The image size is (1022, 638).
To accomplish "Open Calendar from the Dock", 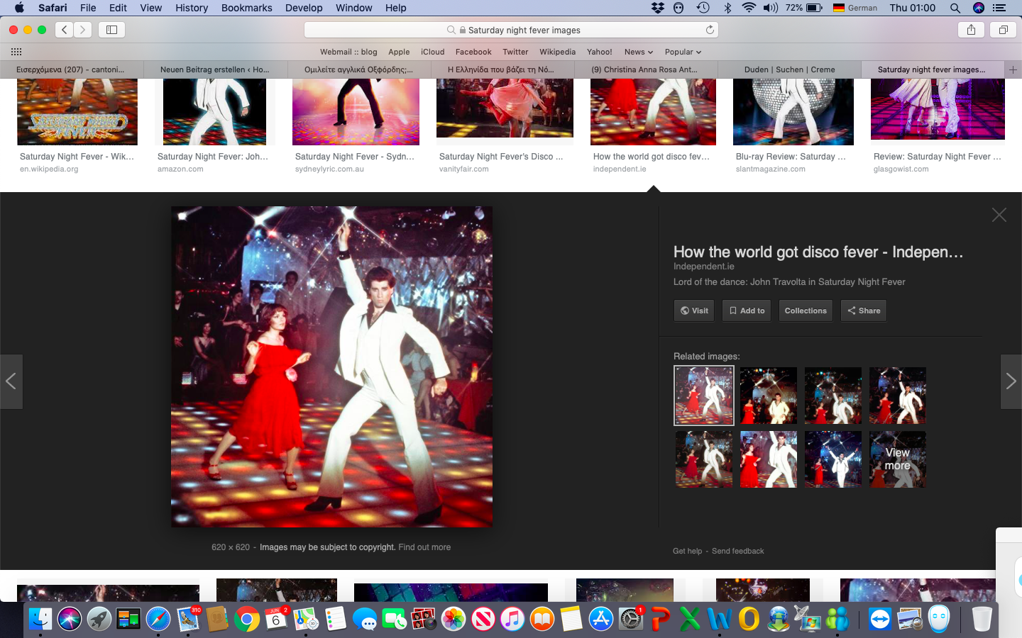I will pos(276,619).
